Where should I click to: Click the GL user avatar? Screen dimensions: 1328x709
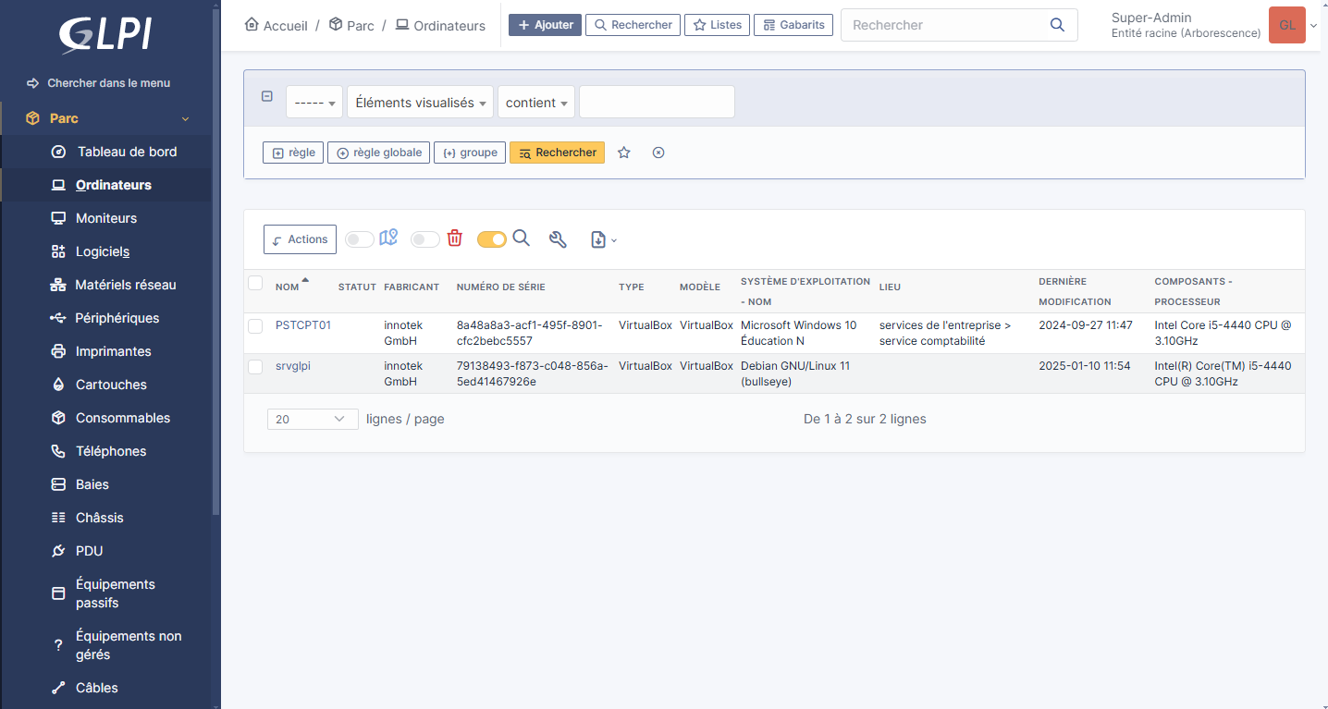[1286, 25]
